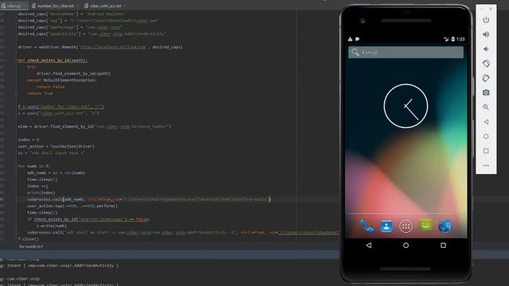Click the c.write(numb) code line
509x286 pixels.
click(51, 226)
